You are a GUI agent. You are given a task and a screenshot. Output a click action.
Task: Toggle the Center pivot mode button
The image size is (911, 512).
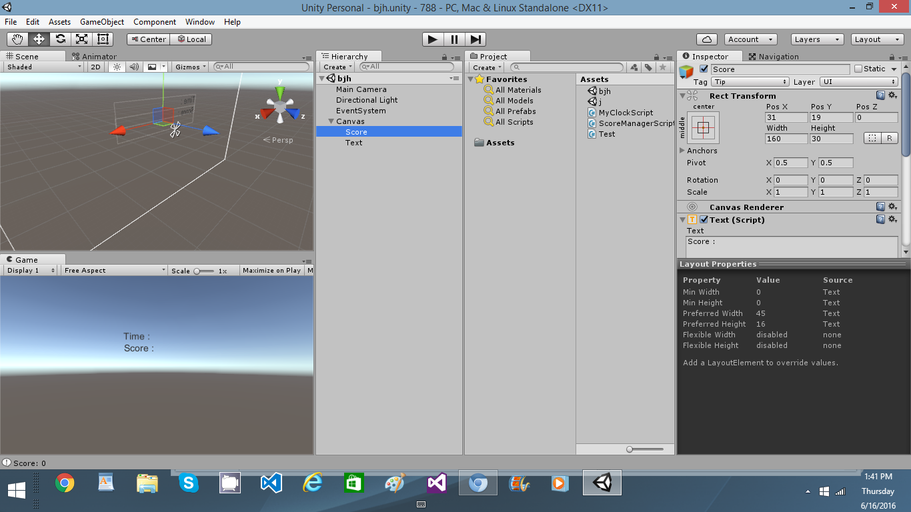click(x=148, y=39)
